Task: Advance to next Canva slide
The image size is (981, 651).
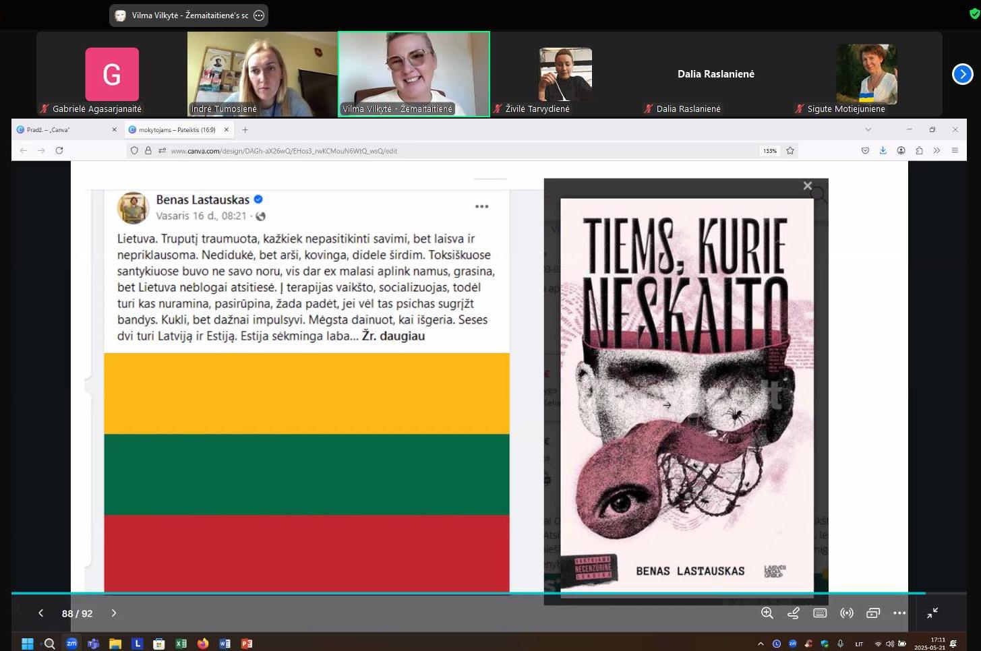Action: [113, 613]
